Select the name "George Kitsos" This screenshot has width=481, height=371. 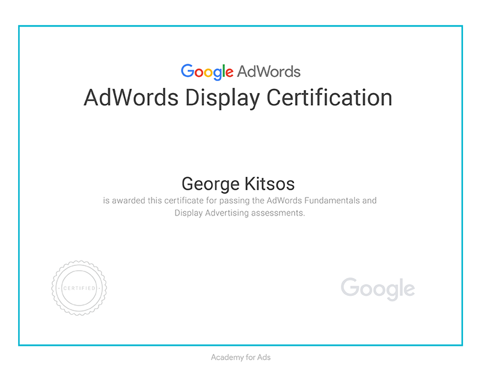tap(238, 184)
